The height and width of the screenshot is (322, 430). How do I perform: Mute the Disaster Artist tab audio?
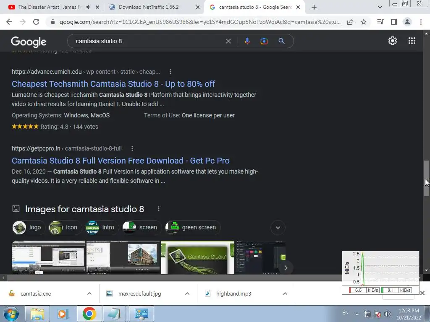click(x=88, y=7)
